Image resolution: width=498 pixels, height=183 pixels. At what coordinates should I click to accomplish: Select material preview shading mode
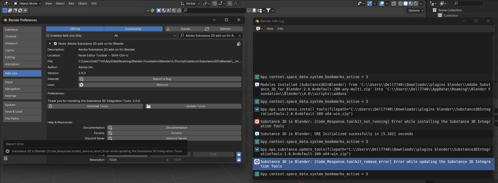point(411,3)
